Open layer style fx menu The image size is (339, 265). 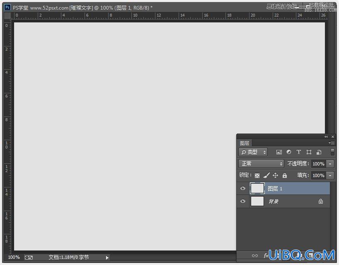click(266, 255)
